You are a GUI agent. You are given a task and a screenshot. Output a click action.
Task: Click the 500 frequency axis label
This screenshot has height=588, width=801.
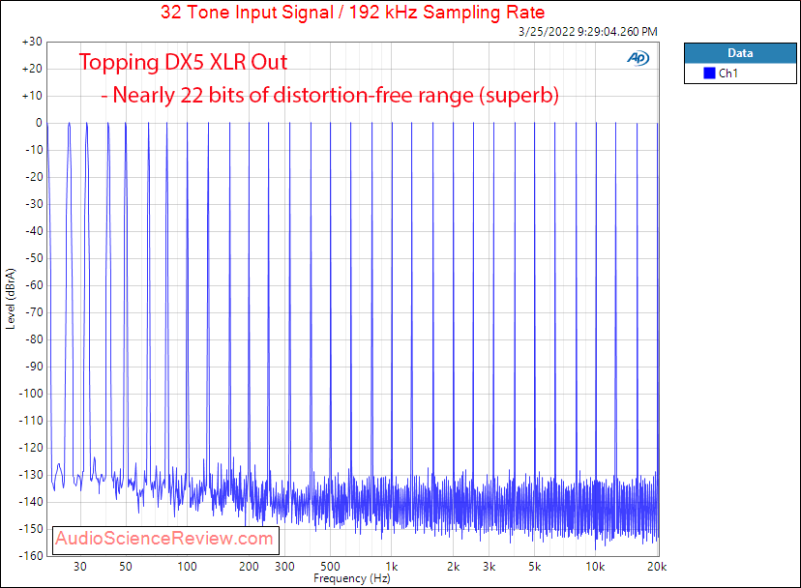[330, 567]
